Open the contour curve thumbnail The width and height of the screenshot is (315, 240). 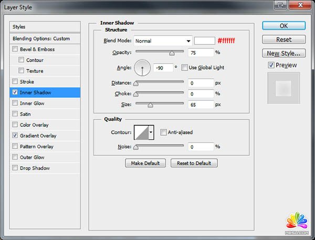(x=141, y=132)
